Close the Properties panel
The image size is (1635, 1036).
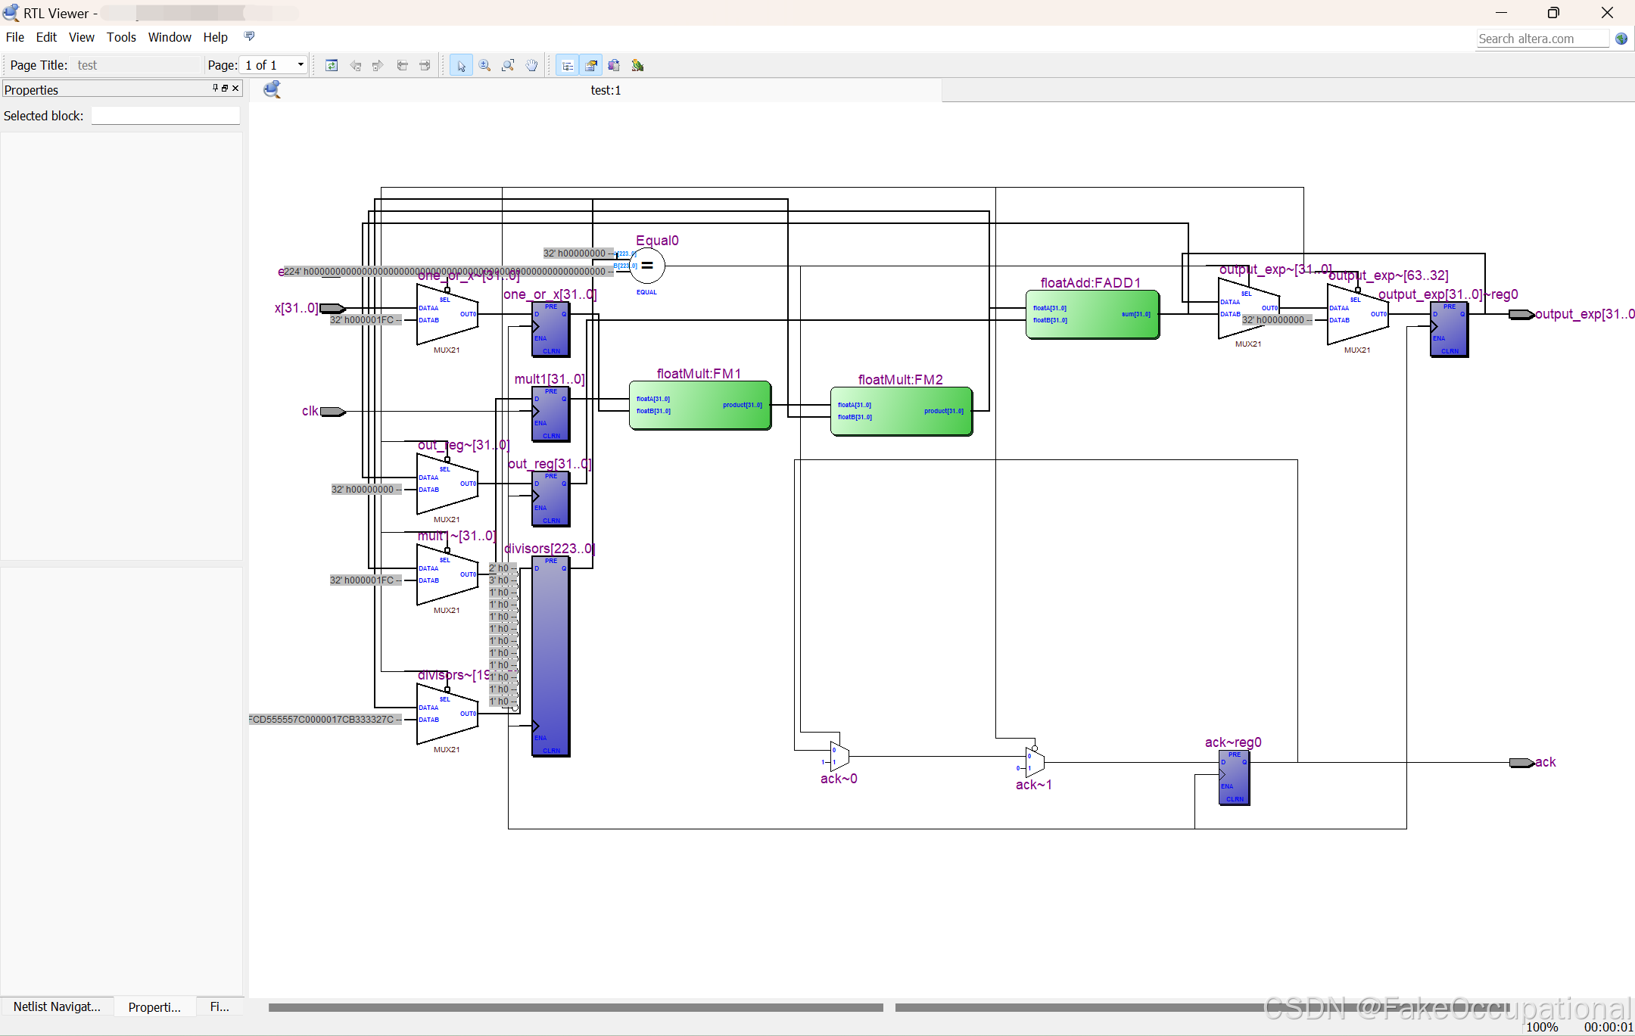coord(235,89)
